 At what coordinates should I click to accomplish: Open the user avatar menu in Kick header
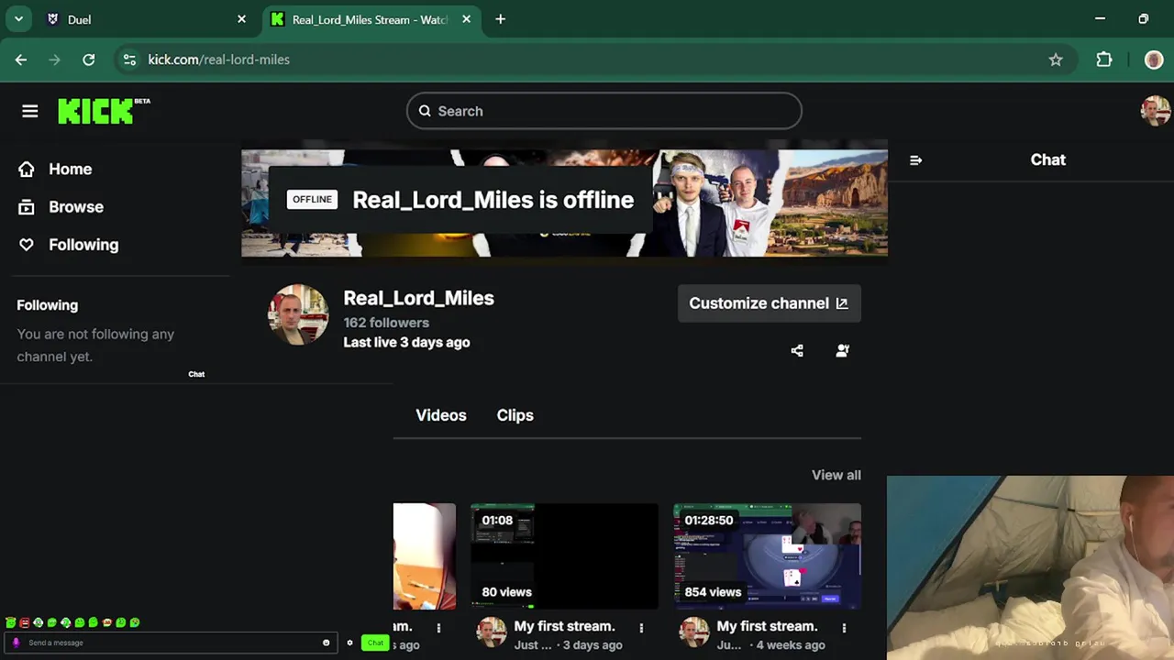coord(1155,111)
